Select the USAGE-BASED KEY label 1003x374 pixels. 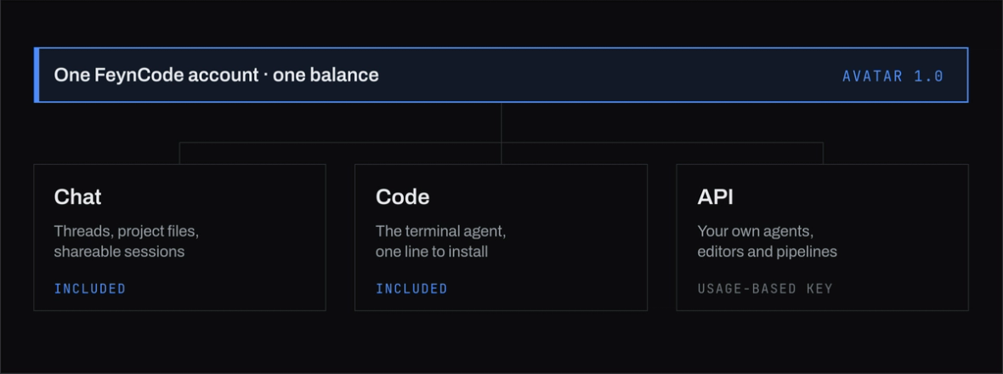(x=765, y=289)
